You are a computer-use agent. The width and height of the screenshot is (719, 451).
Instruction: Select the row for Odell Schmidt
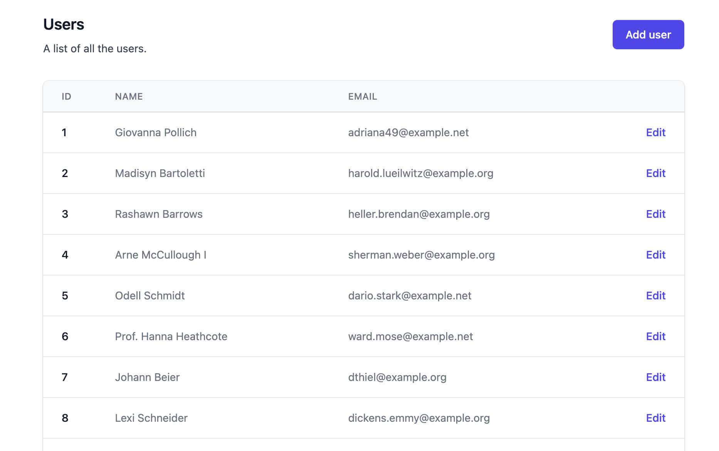pyautogui.click(x=270, y=296)
